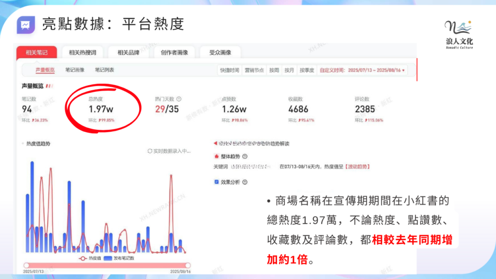The width and height of the screenshot is (496, 279).
Task: Open the 快捷时间 quick time selector
Action: pos(229,70)
